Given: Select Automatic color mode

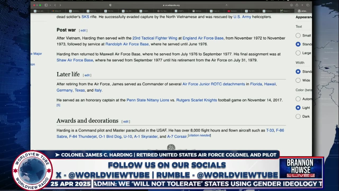Looking at the screenshot, I should [x=298, y=99].
